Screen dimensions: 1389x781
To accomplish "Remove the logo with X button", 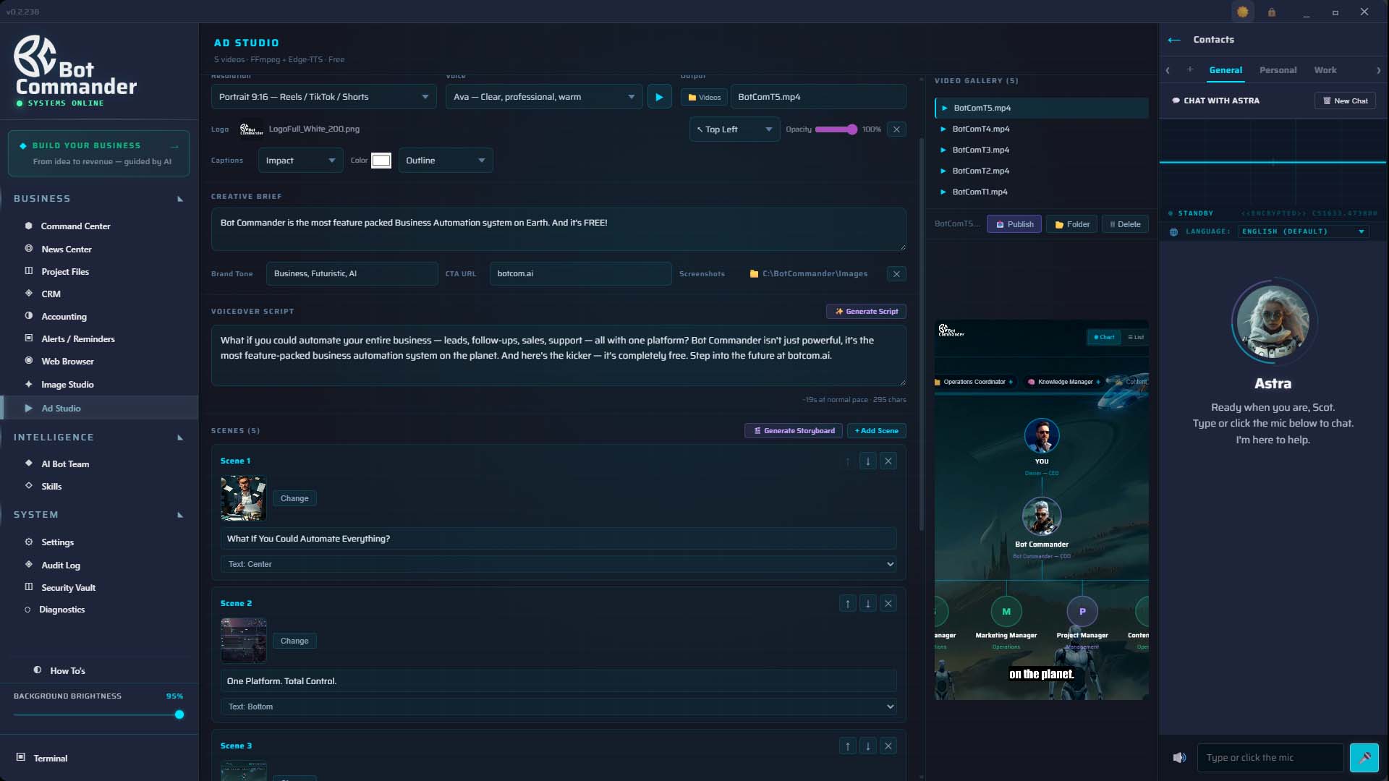I will 896,129.
